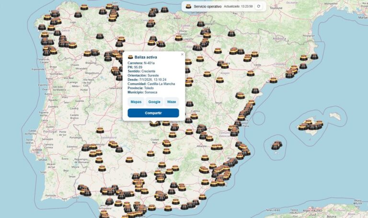Open the beacon location in Waze

(171, 102)
